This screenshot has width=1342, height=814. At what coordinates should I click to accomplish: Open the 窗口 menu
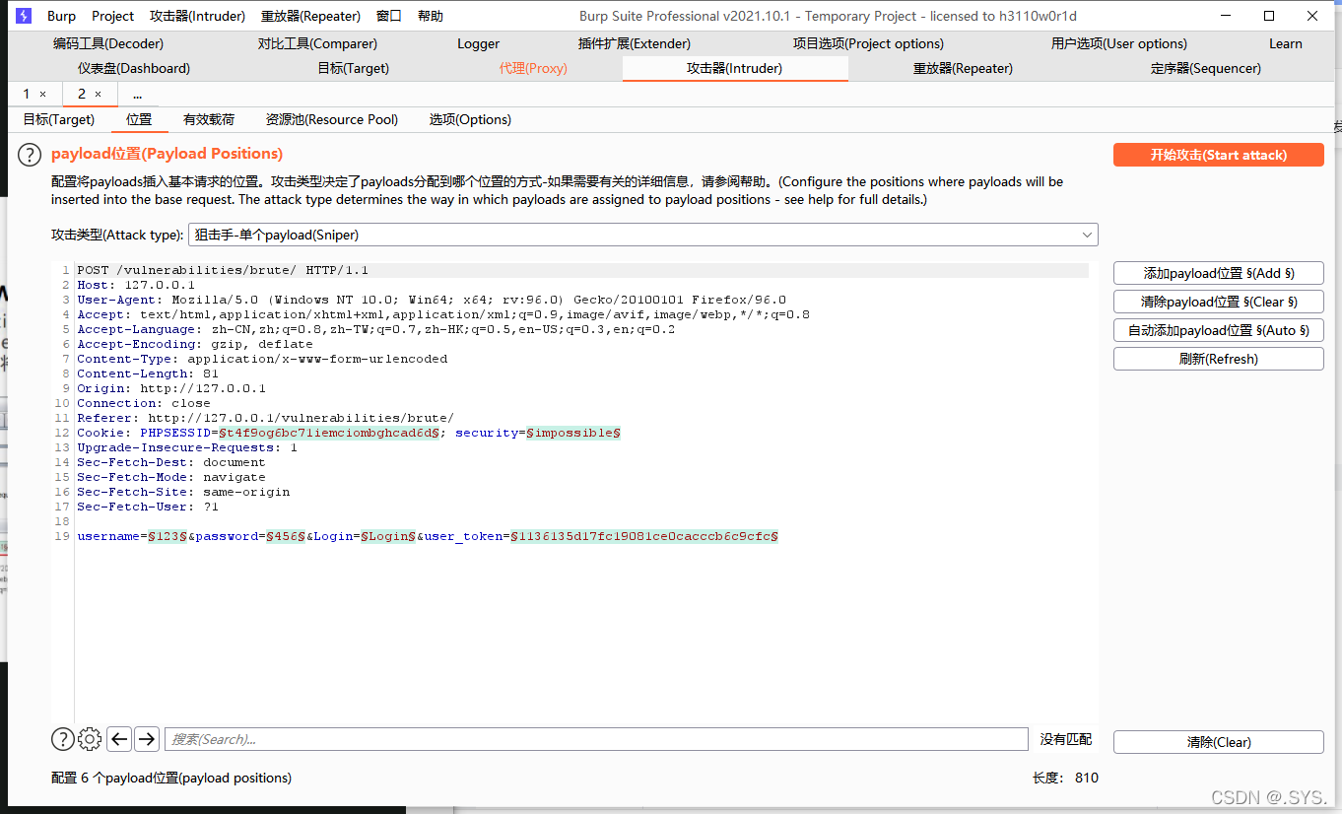pyautogui.click(x=389, y=16)
